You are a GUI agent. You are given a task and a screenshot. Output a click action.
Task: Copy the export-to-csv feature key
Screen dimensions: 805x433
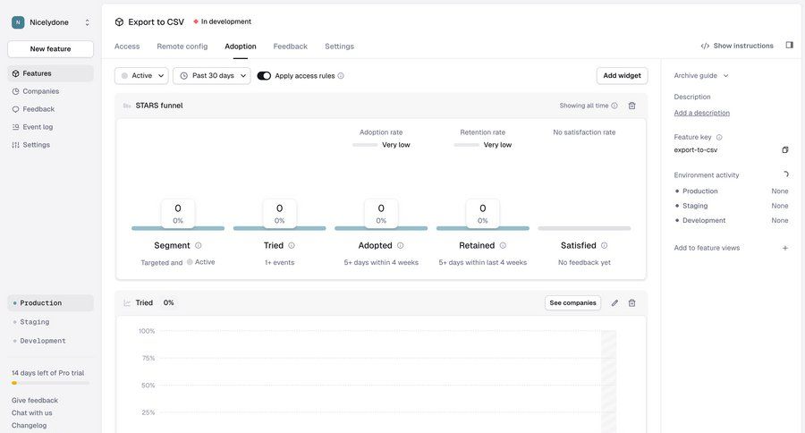[x=785, y=150]
